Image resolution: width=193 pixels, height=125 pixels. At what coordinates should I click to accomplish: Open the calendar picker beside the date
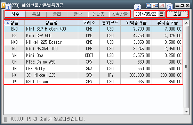click(x=161, y=14)
